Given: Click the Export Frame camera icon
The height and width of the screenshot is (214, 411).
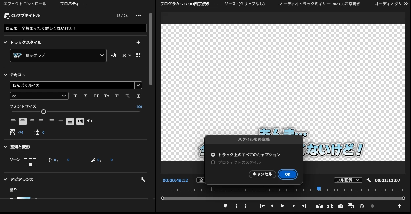Looking at the screenshot, I should pyautogui.click(x=341, y=206).
